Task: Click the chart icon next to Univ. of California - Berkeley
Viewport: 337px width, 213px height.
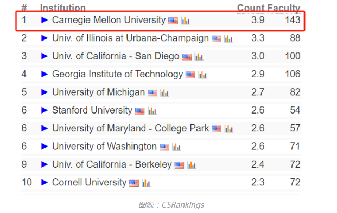Action: coord(192,165)
